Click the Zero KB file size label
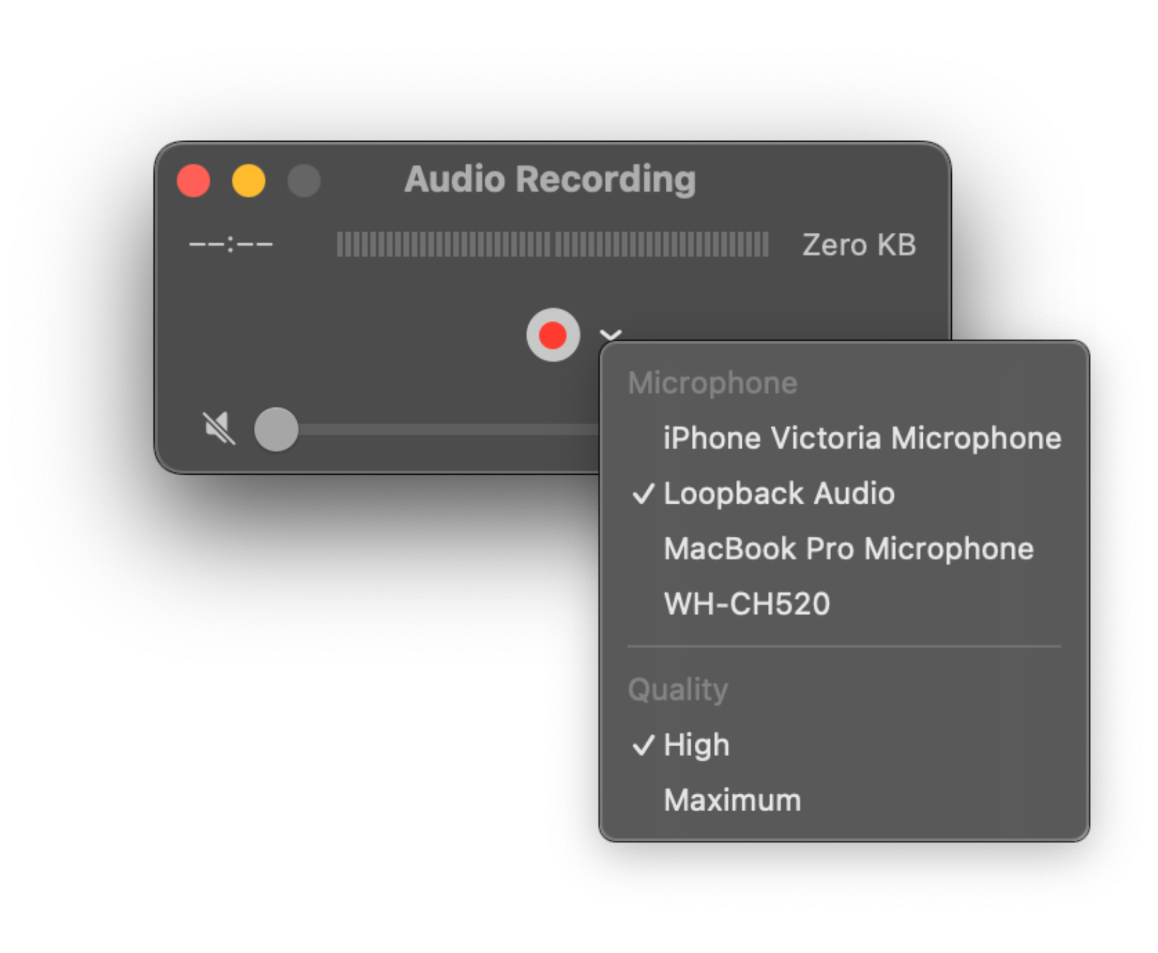 pos(859,245)
